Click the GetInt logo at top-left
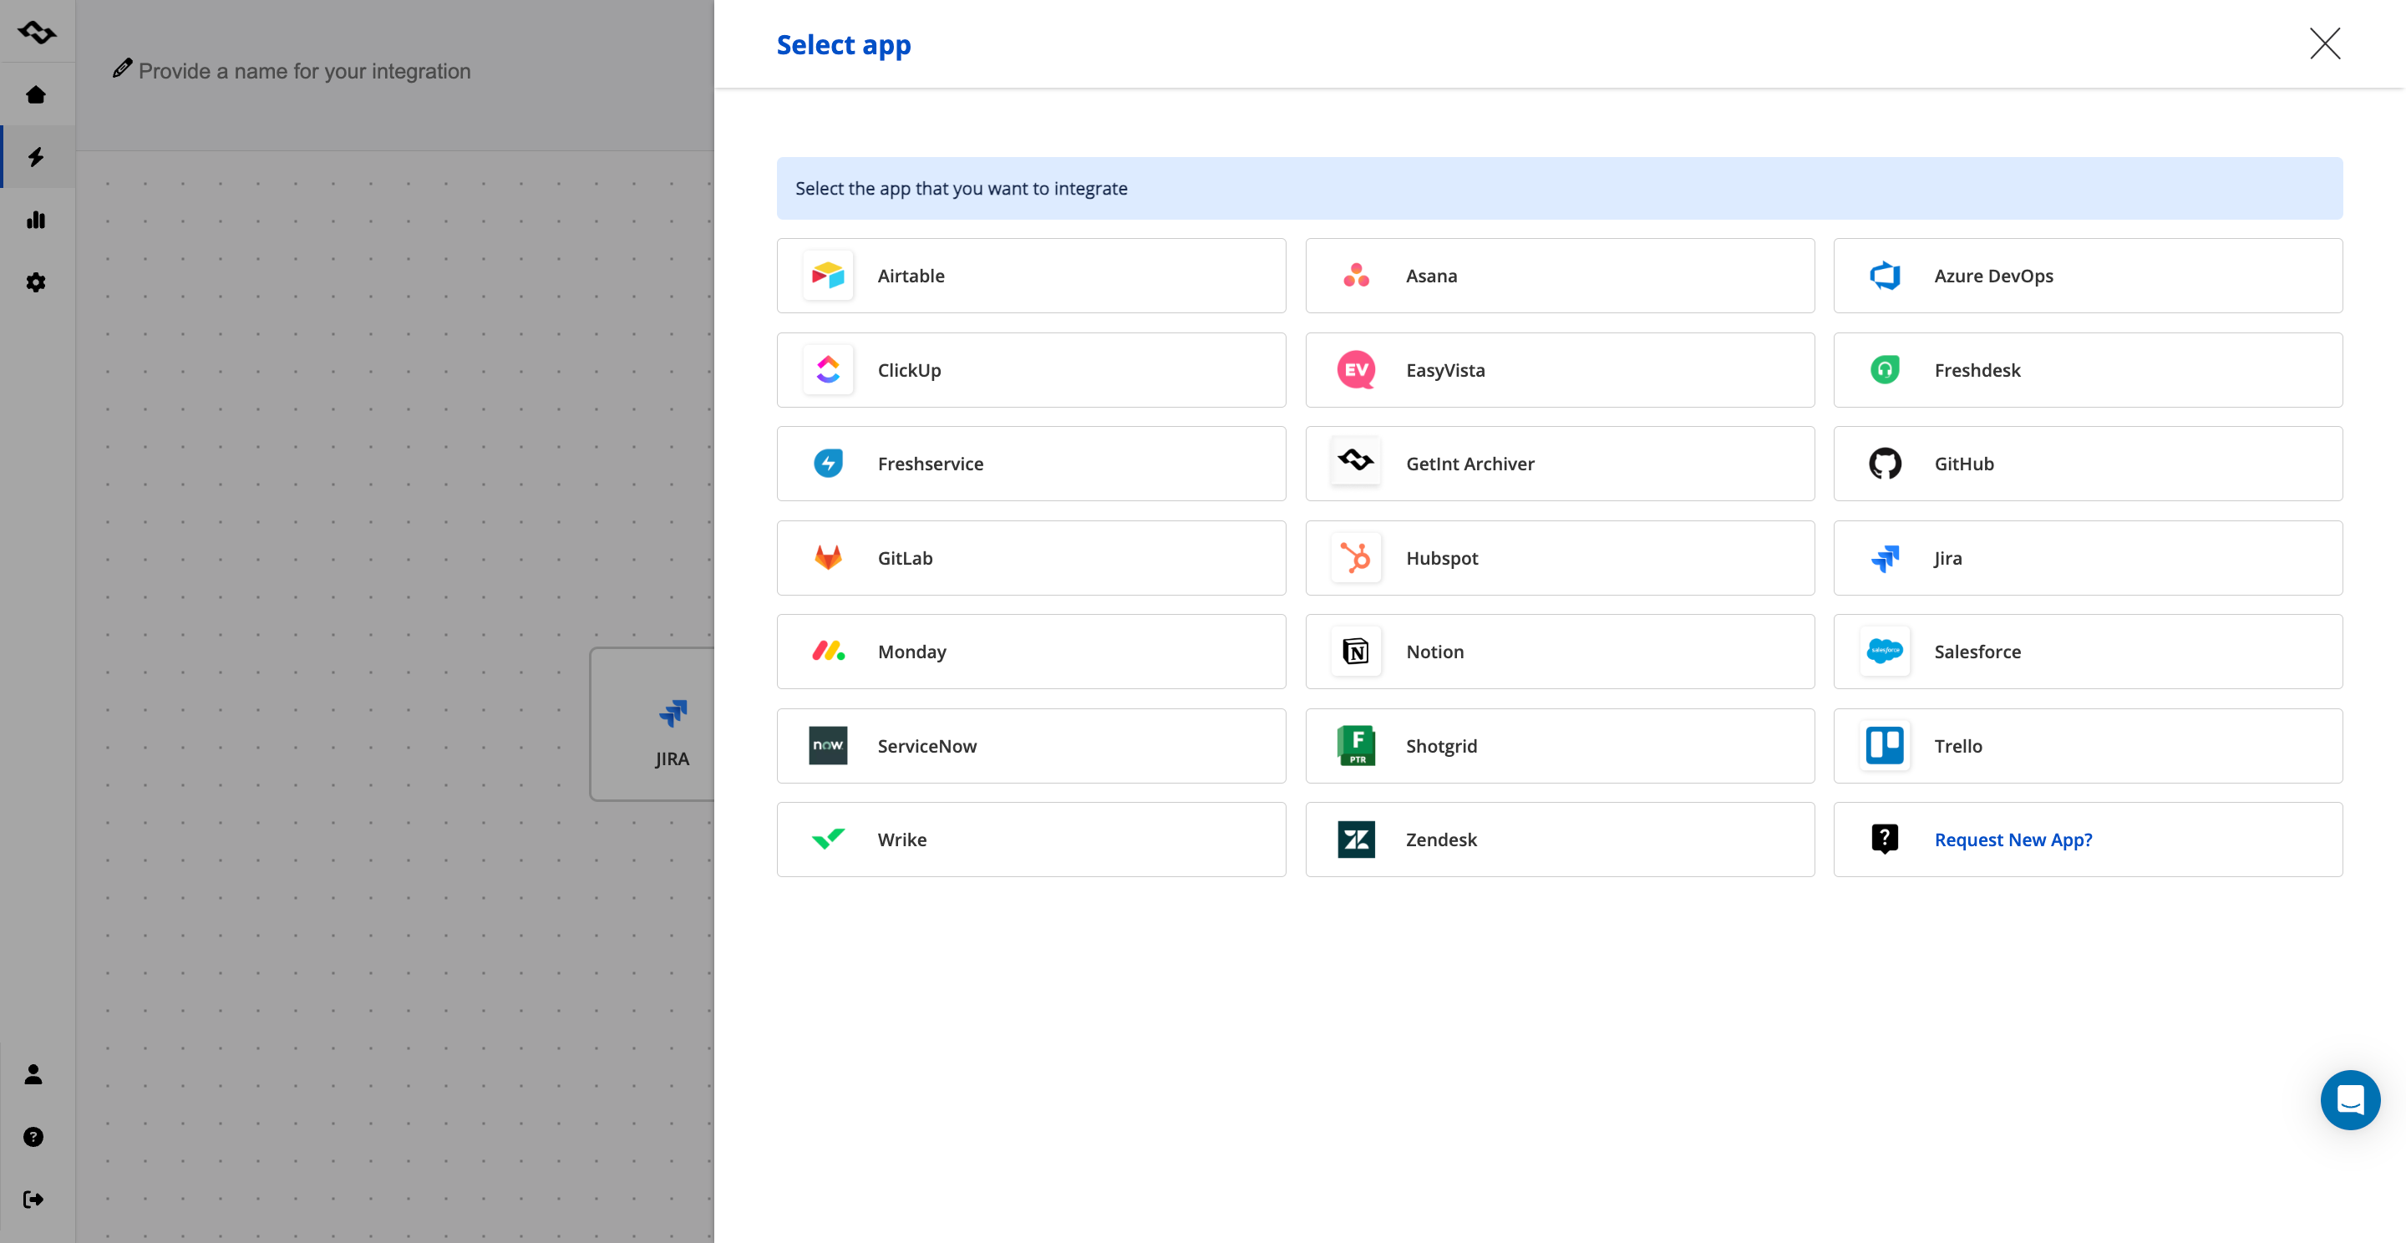Viewport: 2406px width, 1243px height. coord(38,32)
